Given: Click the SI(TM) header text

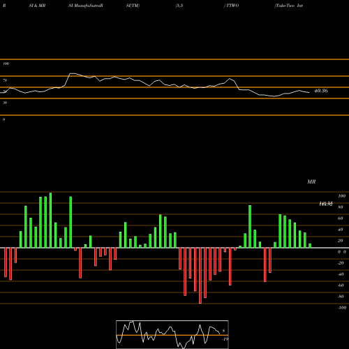Looking at the screenshot, I should (133, 6).
